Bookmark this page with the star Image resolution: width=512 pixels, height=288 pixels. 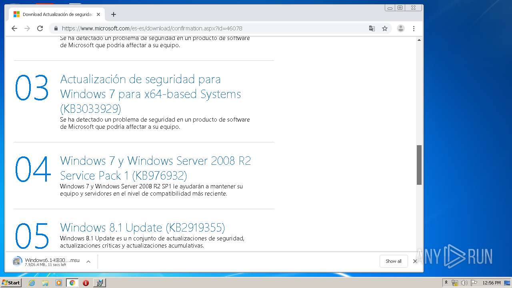click(x=385, y=28)
